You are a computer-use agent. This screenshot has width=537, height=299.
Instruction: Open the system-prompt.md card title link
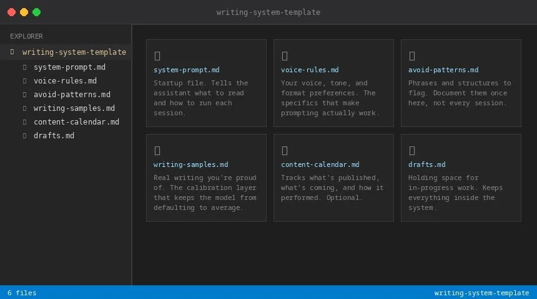pyautogui.click(x=186, y=70)
